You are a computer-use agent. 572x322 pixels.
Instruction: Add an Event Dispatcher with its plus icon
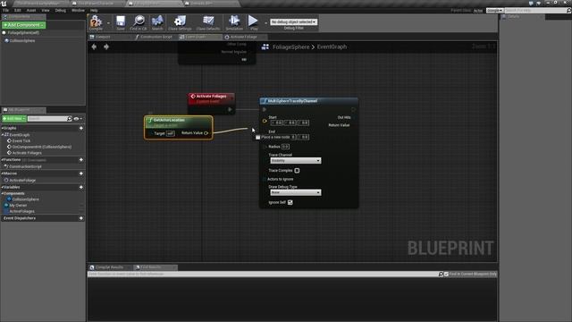pos(81,218)
